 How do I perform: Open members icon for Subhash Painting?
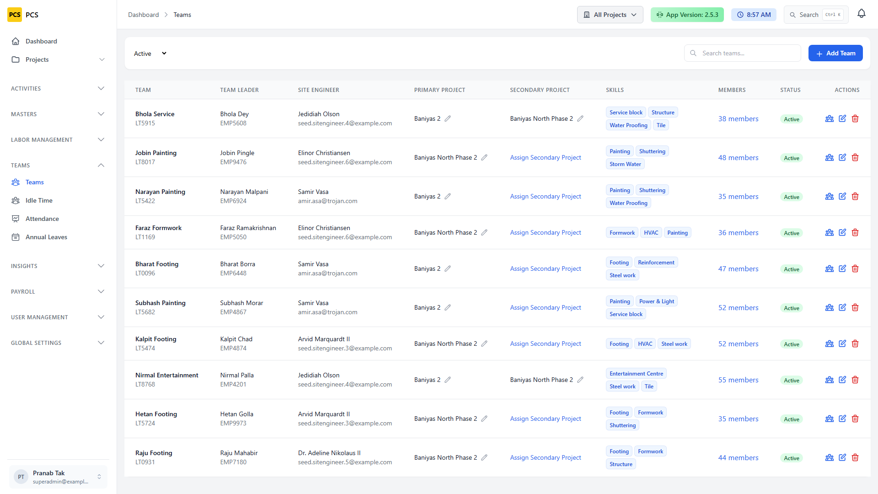[x=830, y=307]
